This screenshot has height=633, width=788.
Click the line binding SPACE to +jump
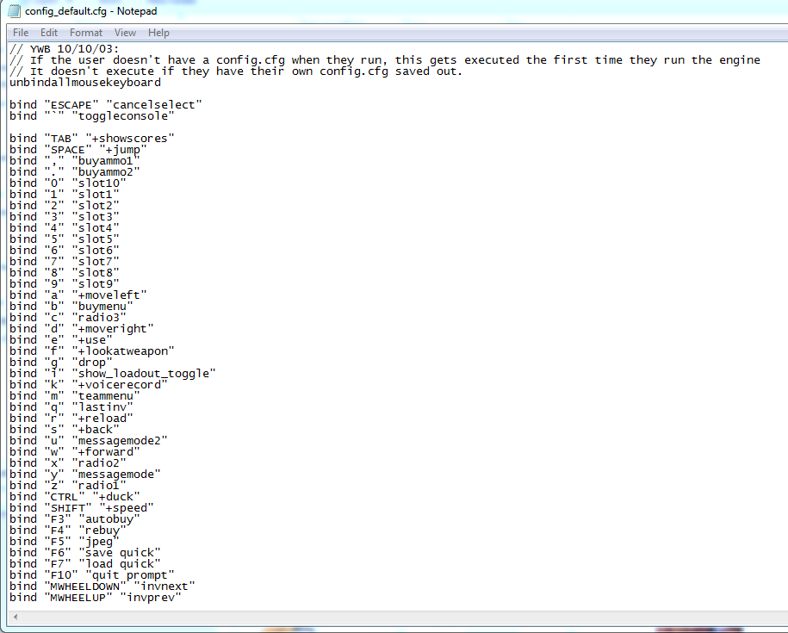tap(78, 150)
